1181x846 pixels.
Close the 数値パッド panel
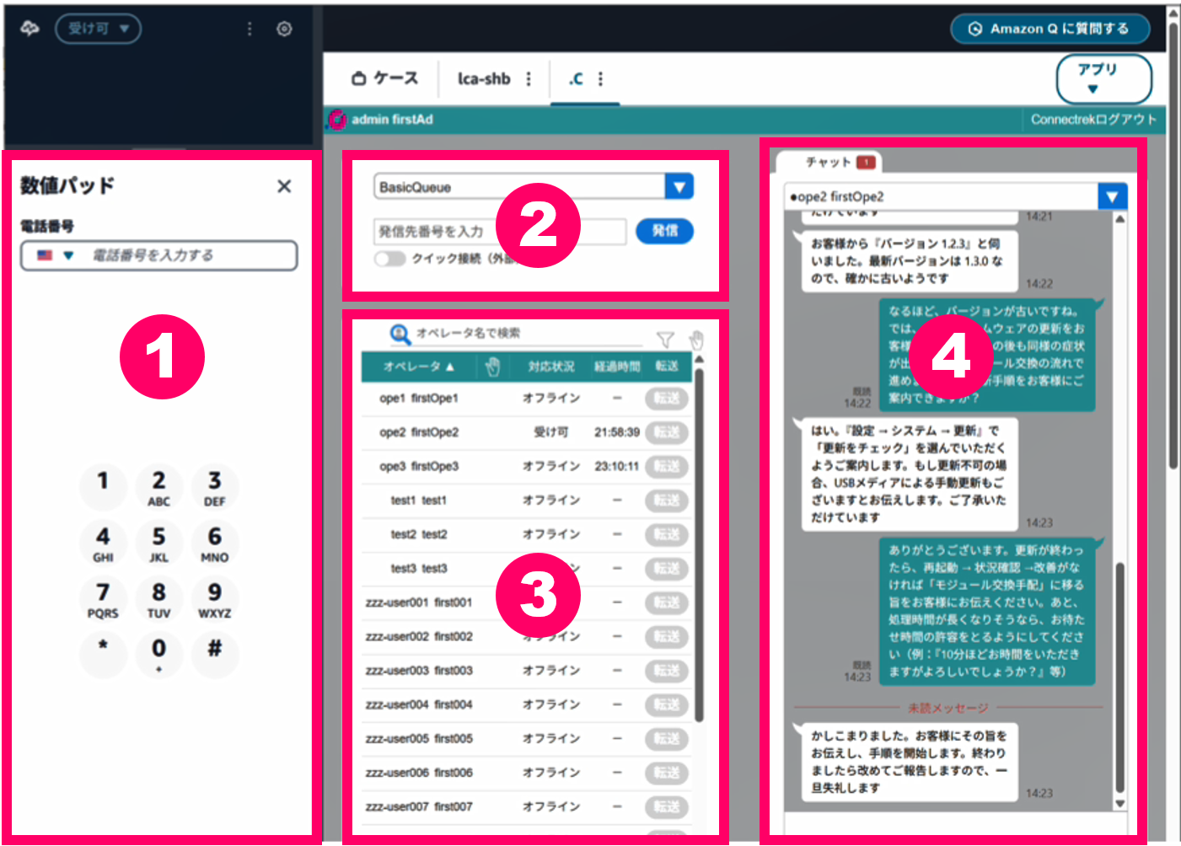(x=284, y=186)
